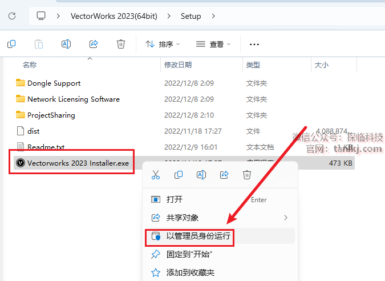Sort by the 修改日期 column header
385x281 pixels.
coord(178,65)
